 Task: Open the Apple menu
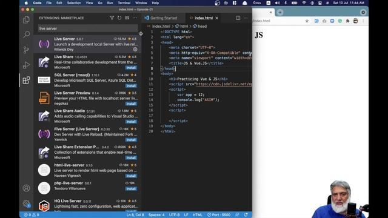26,3
